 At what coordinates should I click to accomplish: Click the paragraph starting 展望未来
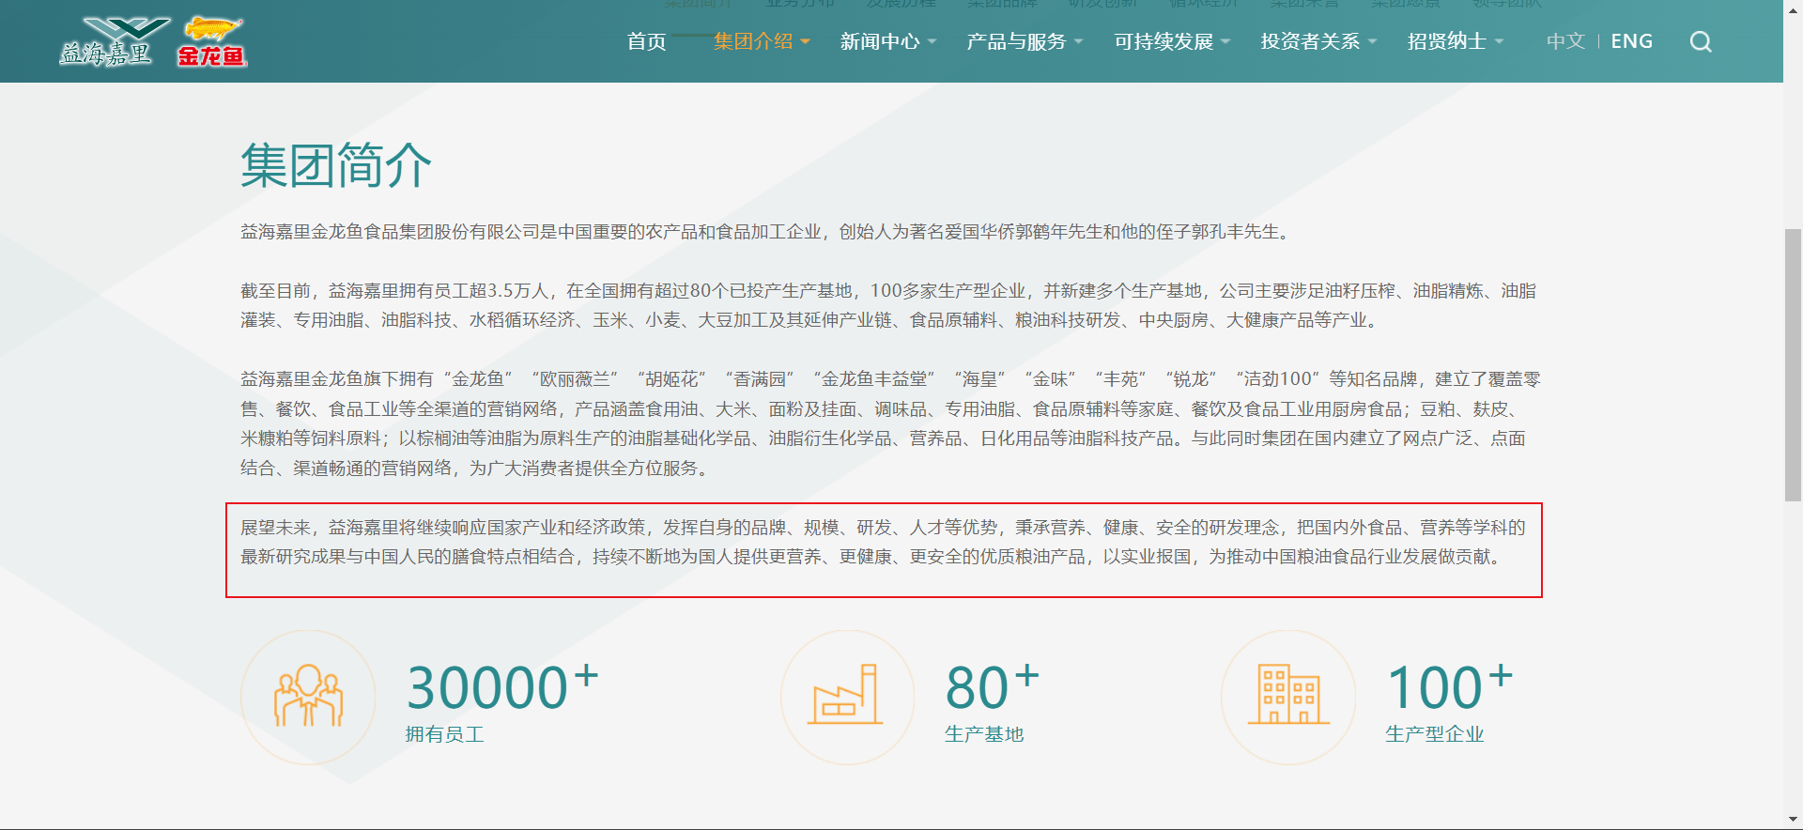(x=883, y=542)
